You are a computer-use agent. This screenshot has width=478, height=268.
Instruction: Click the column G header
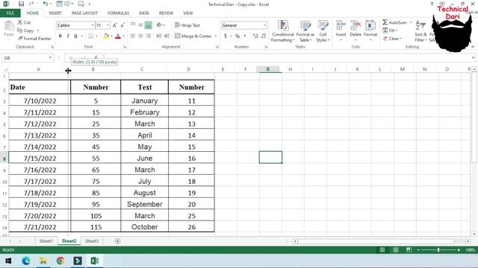click(267, 69)
